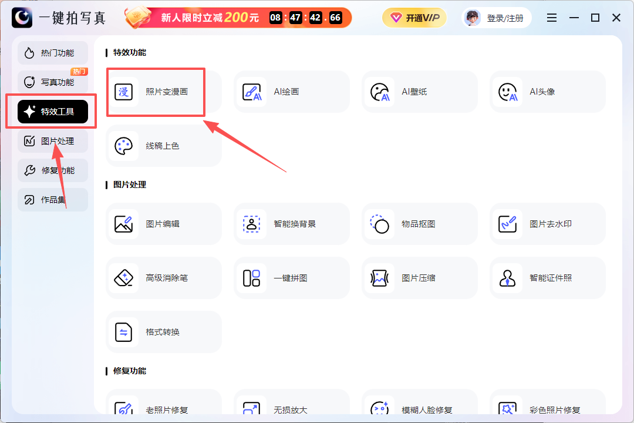Select the 智能换背景 background changer
Screen dimensions: 634x423
click(292, 224)
